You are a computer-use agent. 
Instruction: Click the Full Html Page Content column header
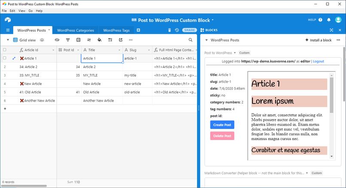click(175, 50)
